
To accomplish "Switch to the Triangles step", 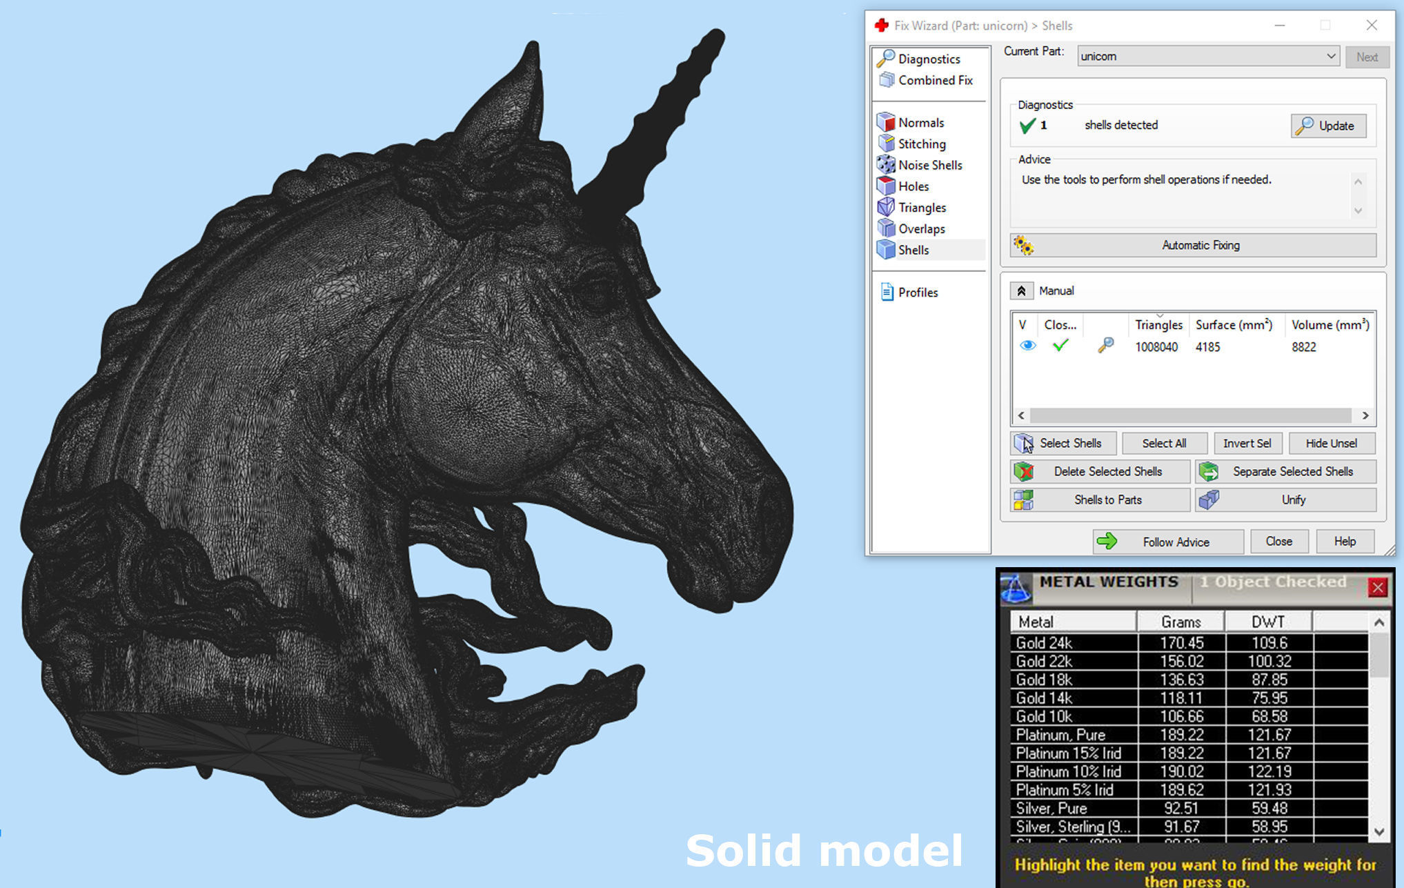I will tap(921, 208).
